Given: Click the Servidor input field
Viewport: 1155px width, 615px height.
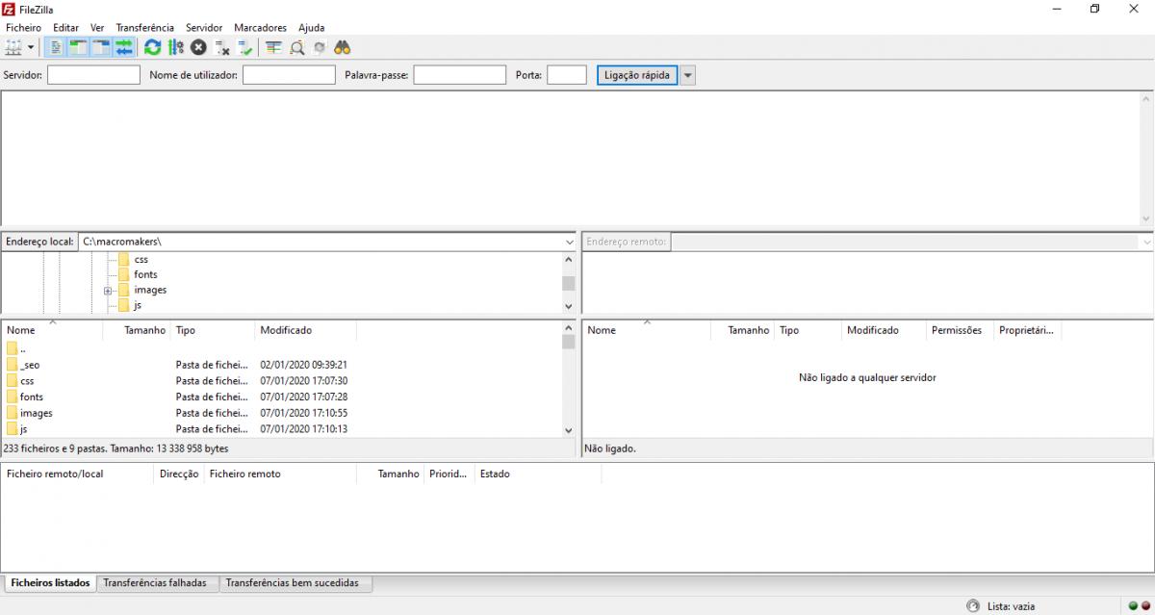Looking at the screenshot, I should [93, 75].
